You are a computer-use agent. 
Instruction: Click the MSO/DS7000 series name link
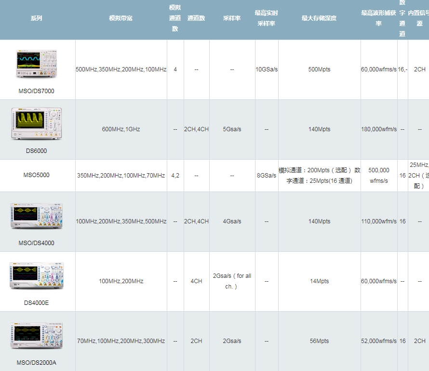click(x=36, y=91)
